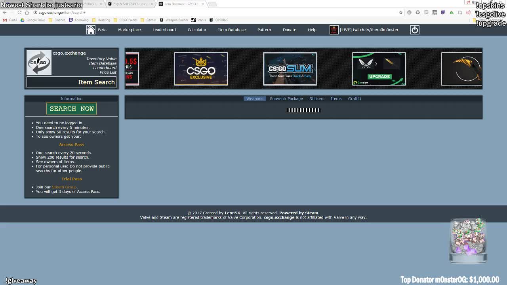Select the Weapons tab
This screenshot has width=507, height=285.
[x=255, y=99]
